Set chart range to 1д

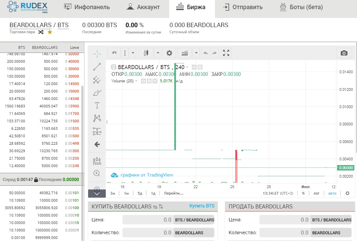click(x=153, y=193)
